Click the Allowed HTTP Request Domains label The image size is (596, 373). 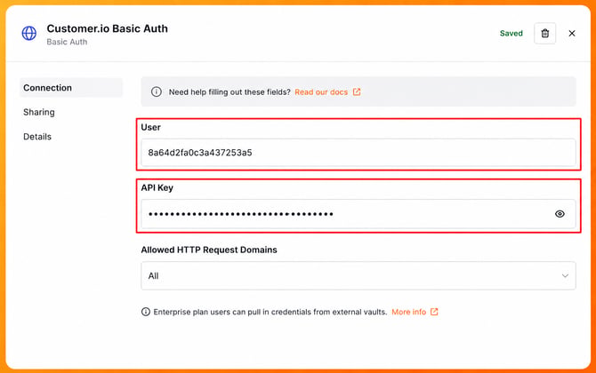(x=209, y=250)
